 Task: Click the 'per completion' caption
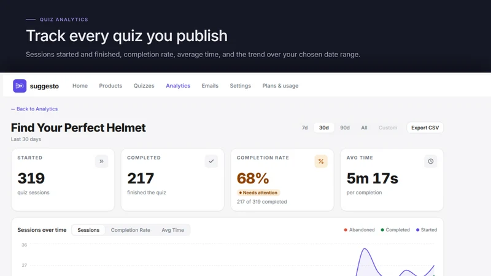pyautogui.click(x=364, y=193)
